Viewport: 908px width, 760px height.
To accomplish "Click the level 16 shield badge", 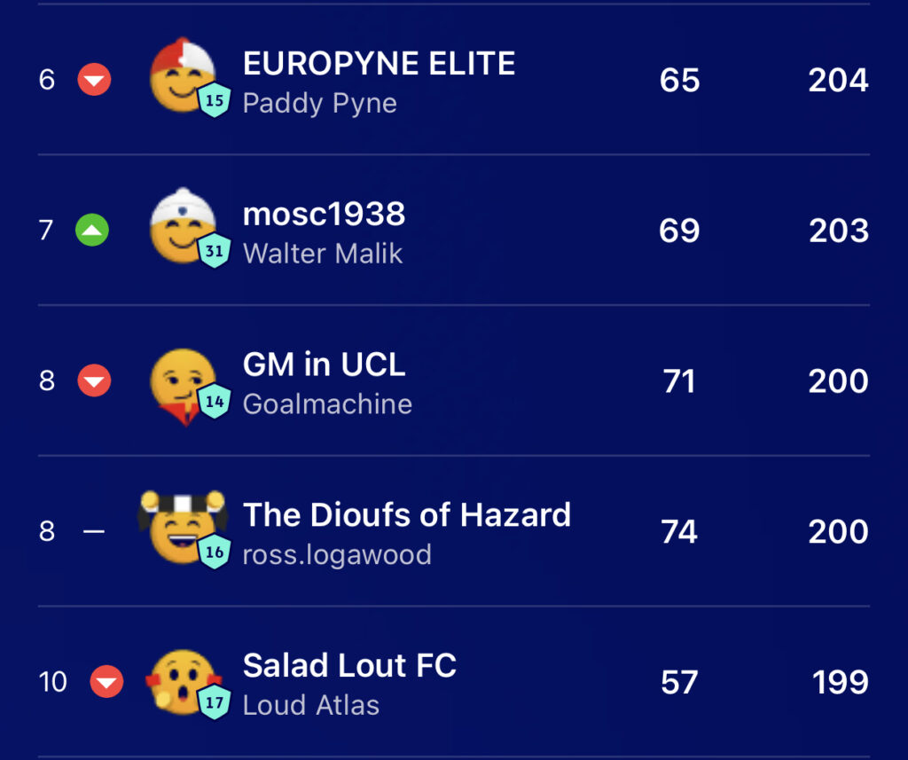I will 215,552.
